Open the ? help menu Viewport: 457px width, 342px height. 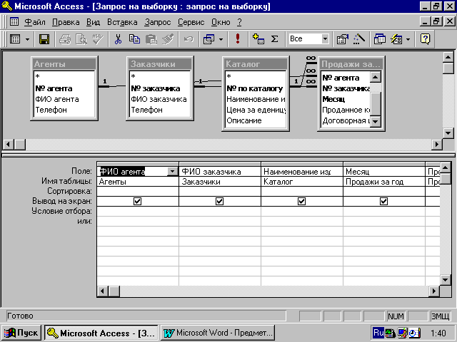click(x=240, y=22)
